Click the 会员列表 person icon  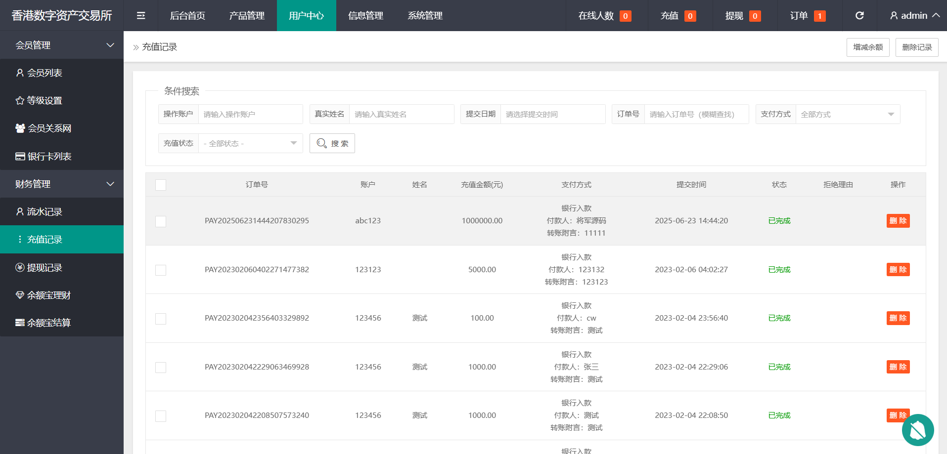pyautogui.click(x=20, y=73)
